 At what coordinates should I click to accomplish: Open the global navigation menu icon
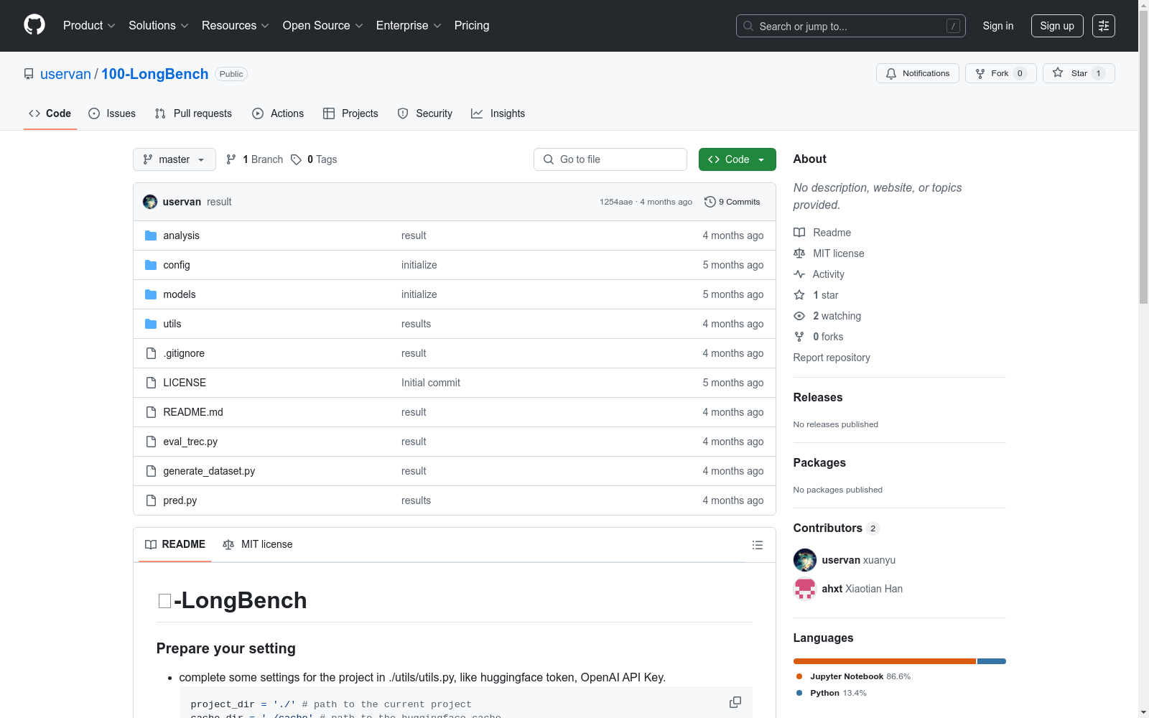point(1103,26)
